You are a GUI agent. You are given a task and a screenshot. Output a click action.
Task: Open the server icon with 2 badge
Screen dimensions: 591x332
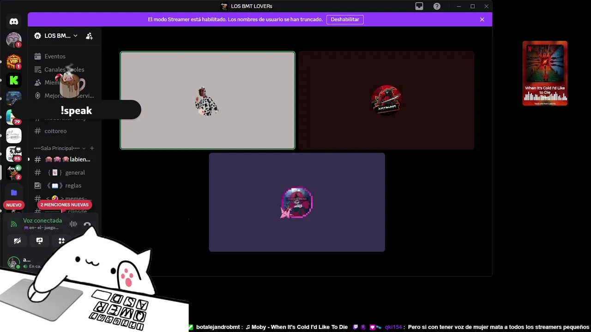click(x=14, y=172)
